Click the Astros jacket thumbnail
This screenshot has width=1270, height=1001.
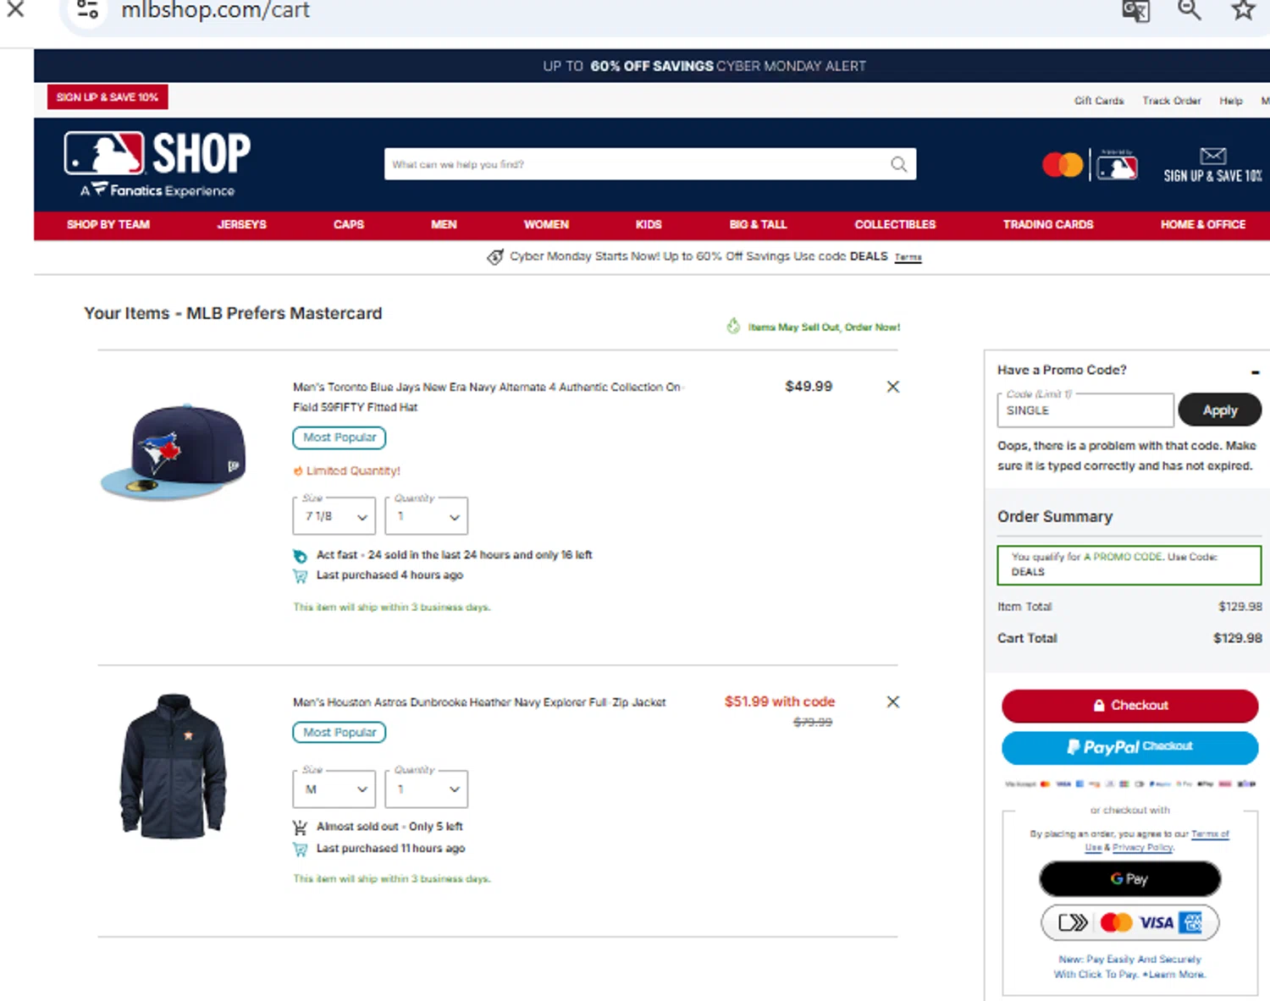tap(174, 766)
